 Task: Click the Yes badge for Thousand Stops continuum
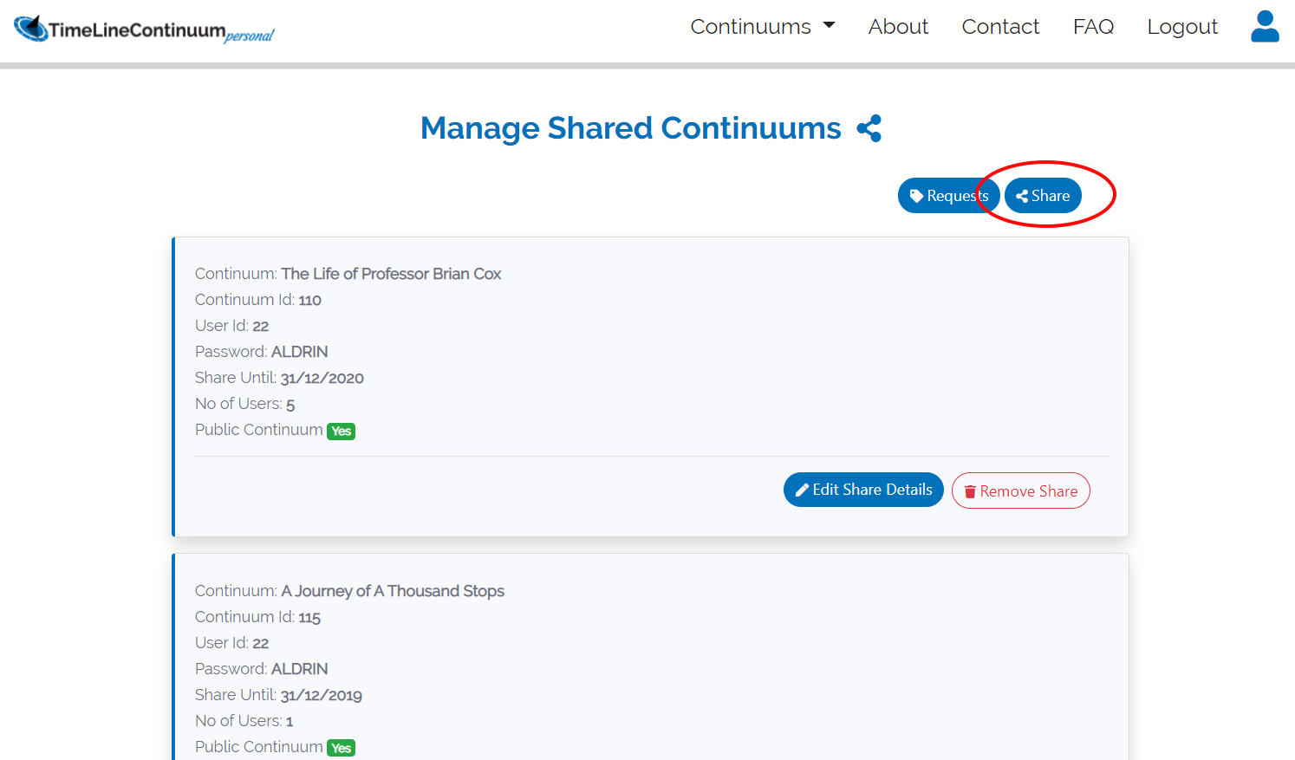coord(342,749)
